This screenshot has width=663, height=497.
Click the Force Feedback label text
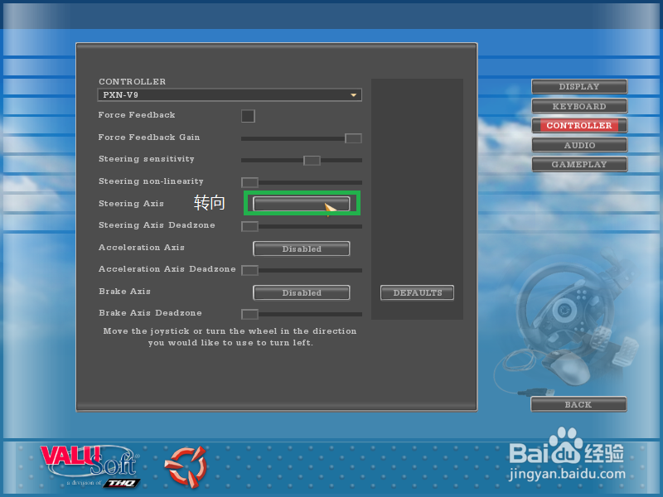coord(137,115)
